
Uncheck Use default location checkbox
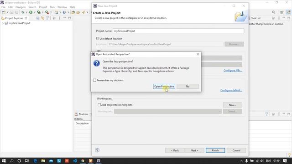click(x=97, y=38)
